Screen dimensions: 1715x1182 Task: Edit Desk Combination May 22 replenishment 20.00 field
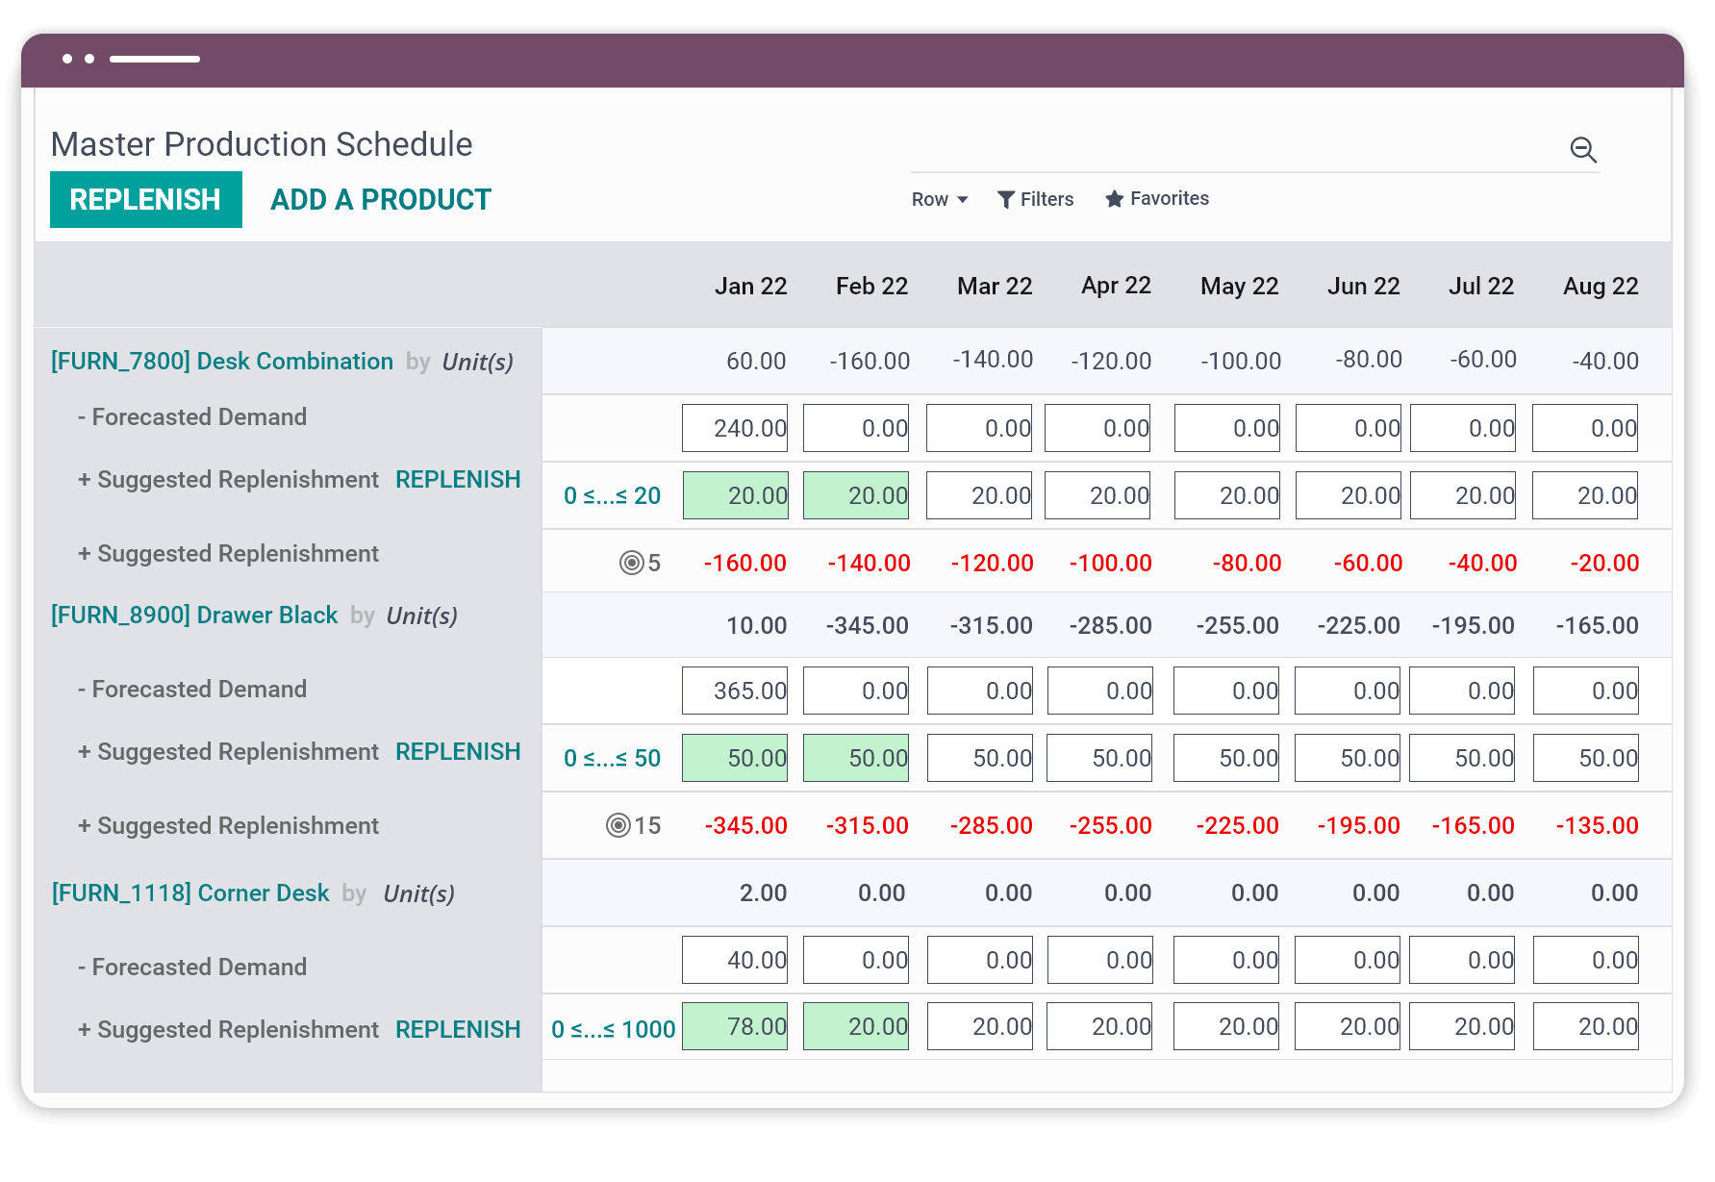[x=1227, y=495]
